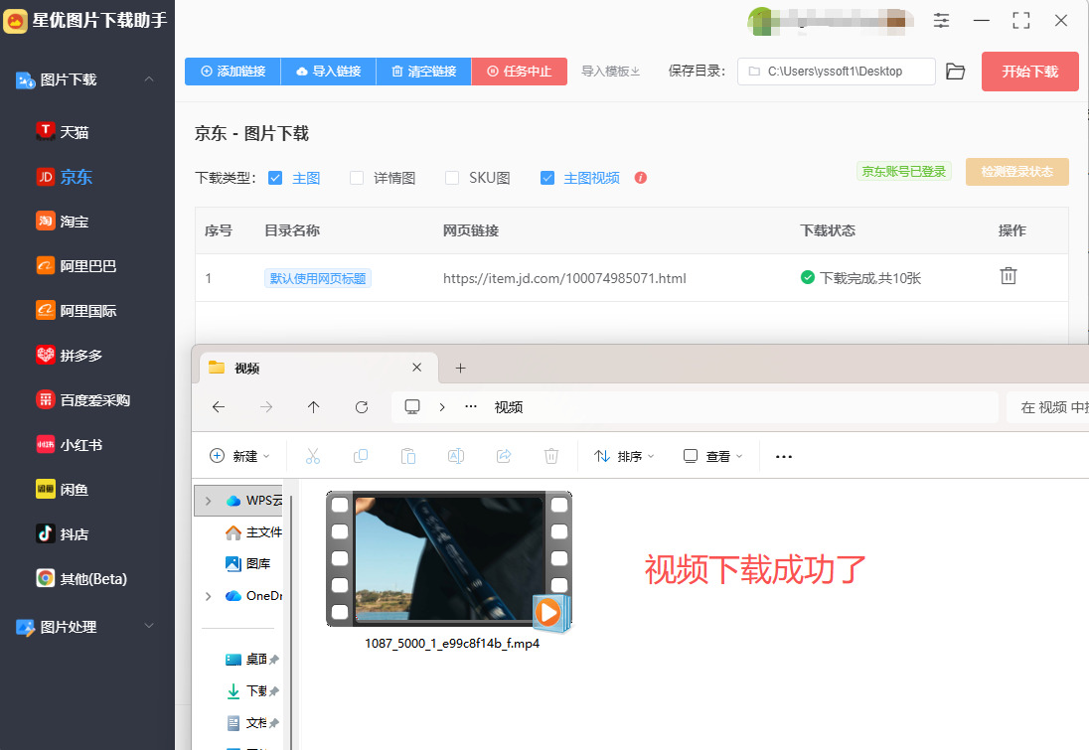Delete row 1 with the trash icon

pyautogui.click(x=1008, y=276)
